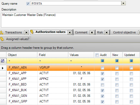Click the group-by column drop panel
Image resolution: width=140 pixels, height=105 pixels.
70,48
